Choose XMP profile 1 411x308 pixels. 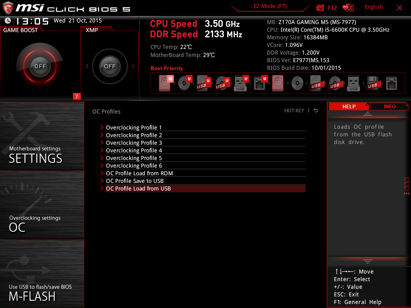133,66
